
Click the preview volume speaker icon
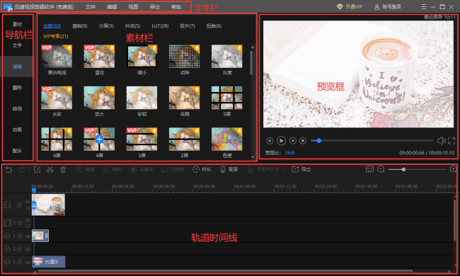[441, 141]
